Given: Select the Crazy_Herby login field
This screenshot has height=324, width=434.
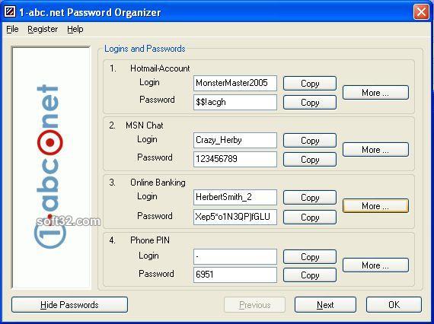Looking at the screenshot, I should tap(235, 140).
